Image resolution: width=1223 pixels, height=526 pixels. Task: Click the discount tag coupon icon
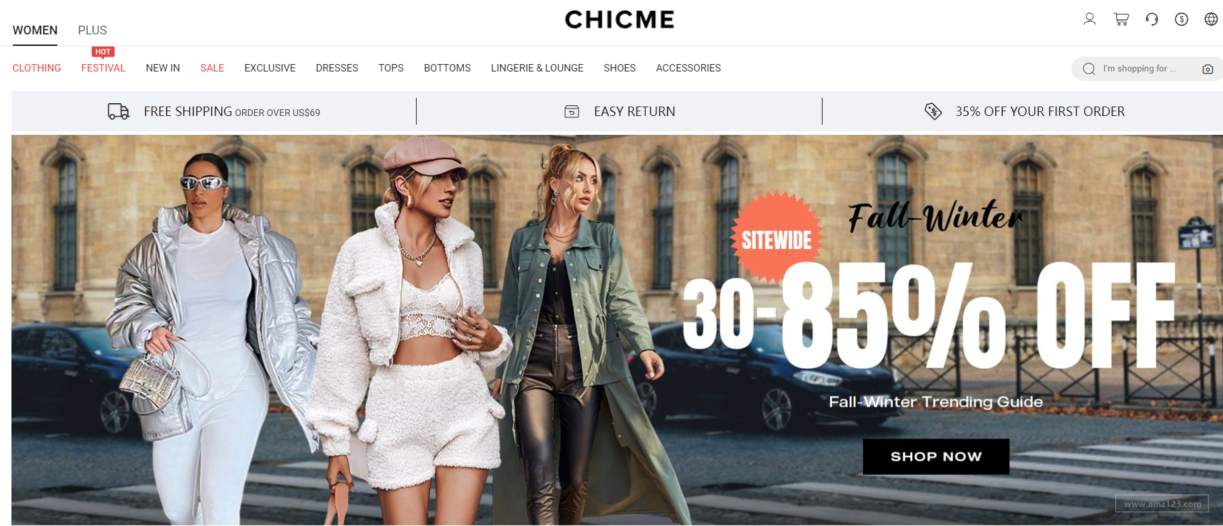pos(933,111)
